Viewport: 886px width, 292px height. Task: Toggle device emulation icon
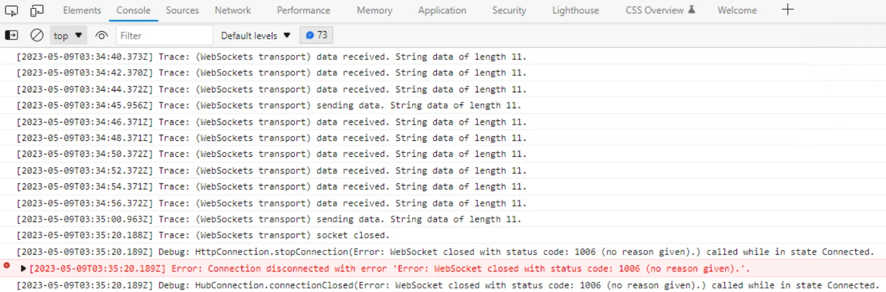point(36,10)
